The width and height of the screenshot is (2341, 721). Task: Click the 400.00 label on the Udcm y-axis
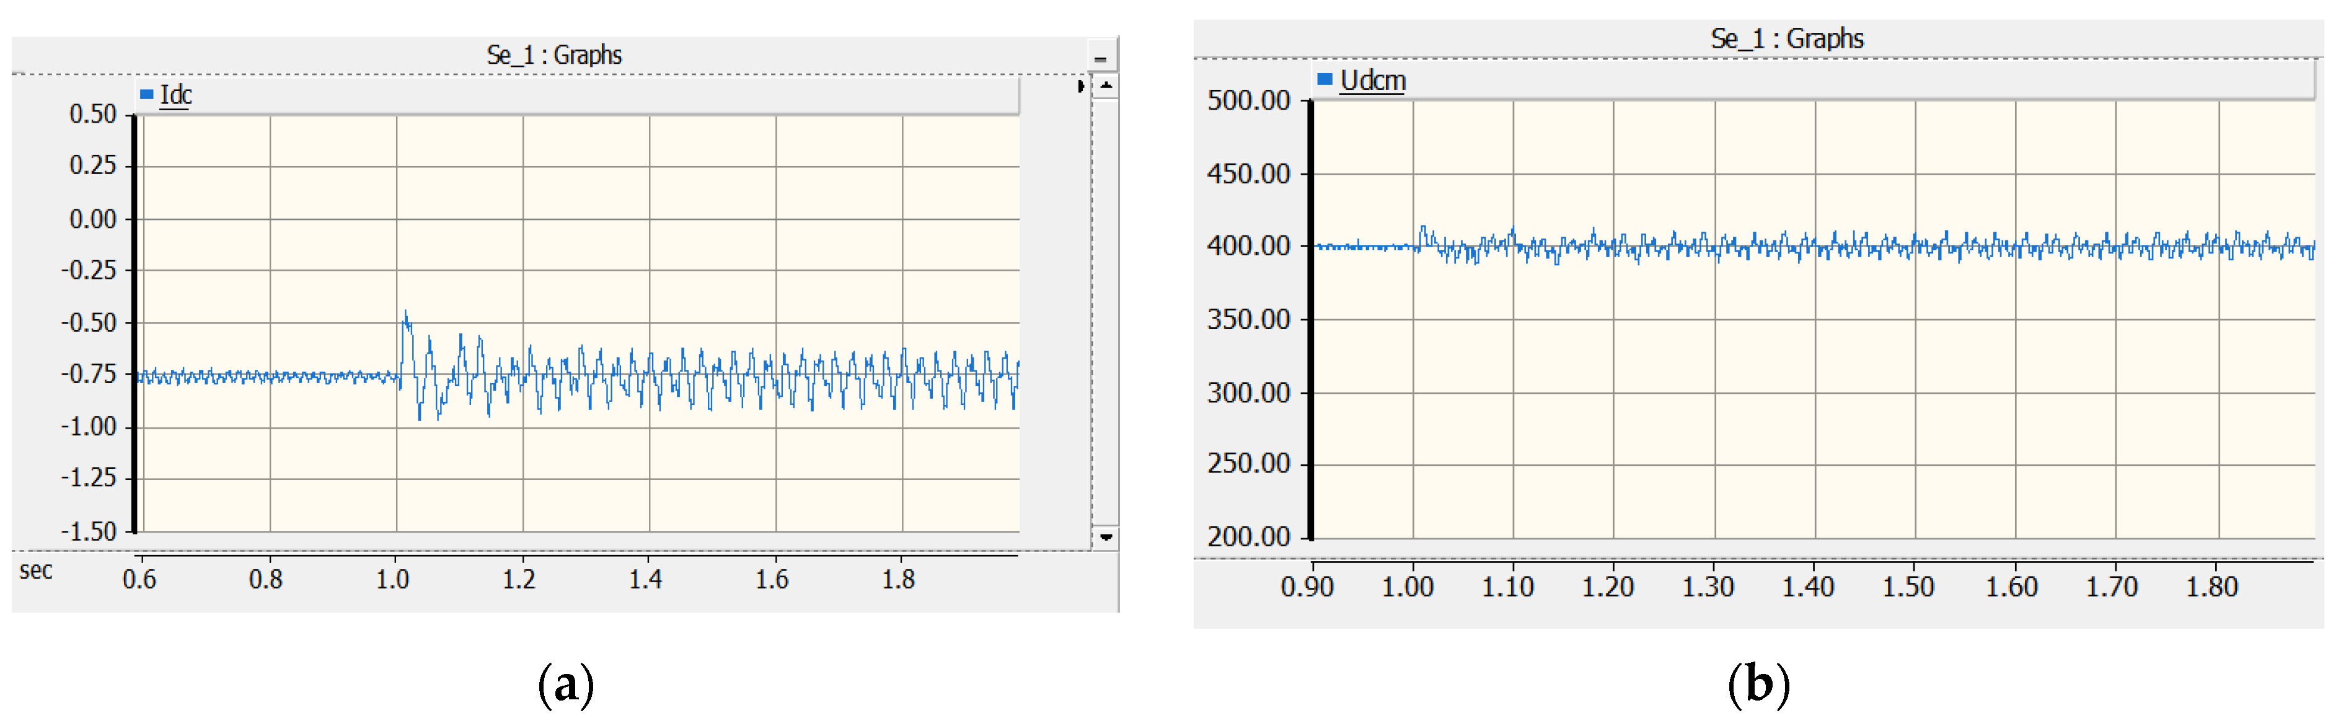pos(1248,246)
